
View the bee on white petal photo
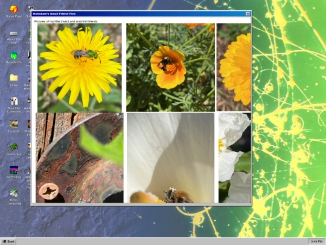tap(170, 158)
